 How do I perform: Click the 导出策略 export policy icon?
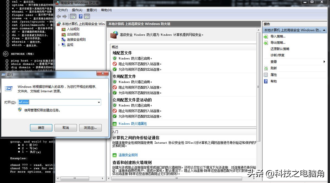point(266,43)
